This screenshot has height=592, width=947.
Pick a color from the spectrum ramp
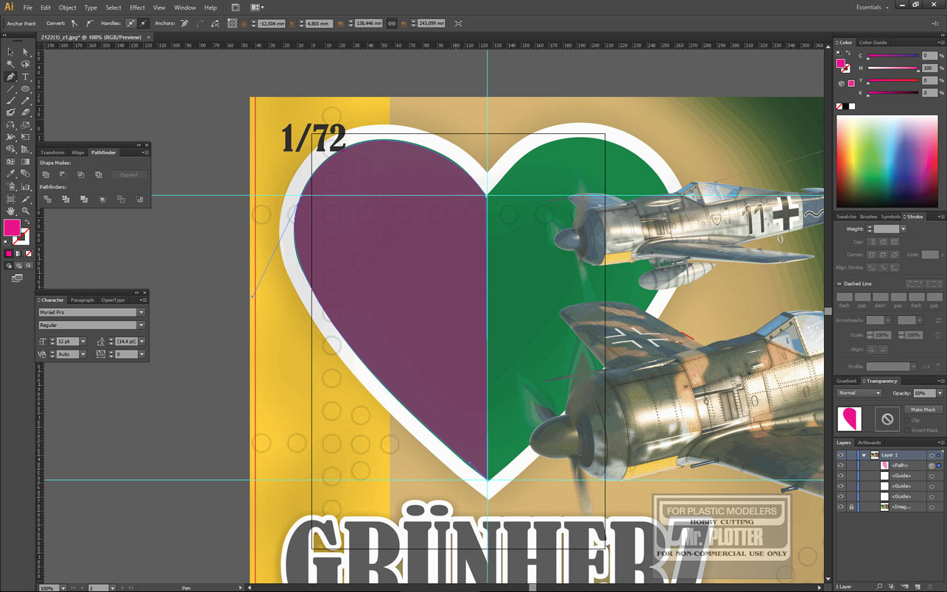(x=886, y=160)
